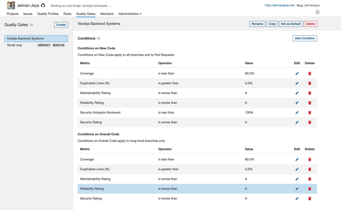Click the Conditions on New Code heading
341x210 pixels.
96,48
